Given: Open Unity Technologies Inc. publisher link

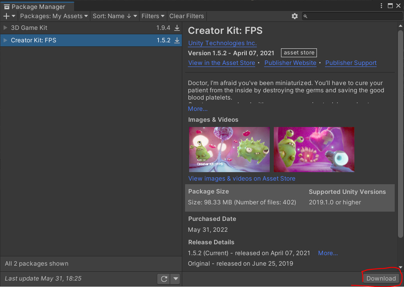Looking at the screenshot, I should (222, 43).
